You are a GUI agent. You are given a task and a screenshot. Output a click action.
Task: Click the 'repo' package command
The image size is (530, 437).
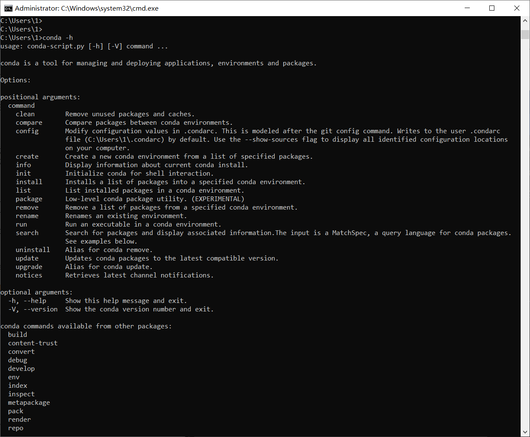[16, 428]
